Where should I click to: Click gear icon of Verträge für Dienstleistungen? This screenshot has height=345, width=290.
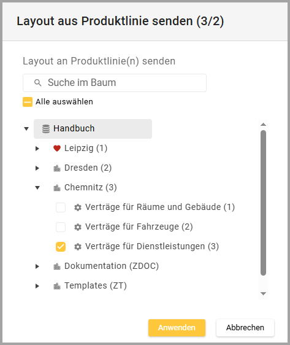pos(78,247)
